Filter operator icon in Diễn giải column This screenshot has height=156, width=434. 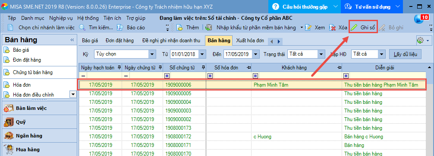346,75
